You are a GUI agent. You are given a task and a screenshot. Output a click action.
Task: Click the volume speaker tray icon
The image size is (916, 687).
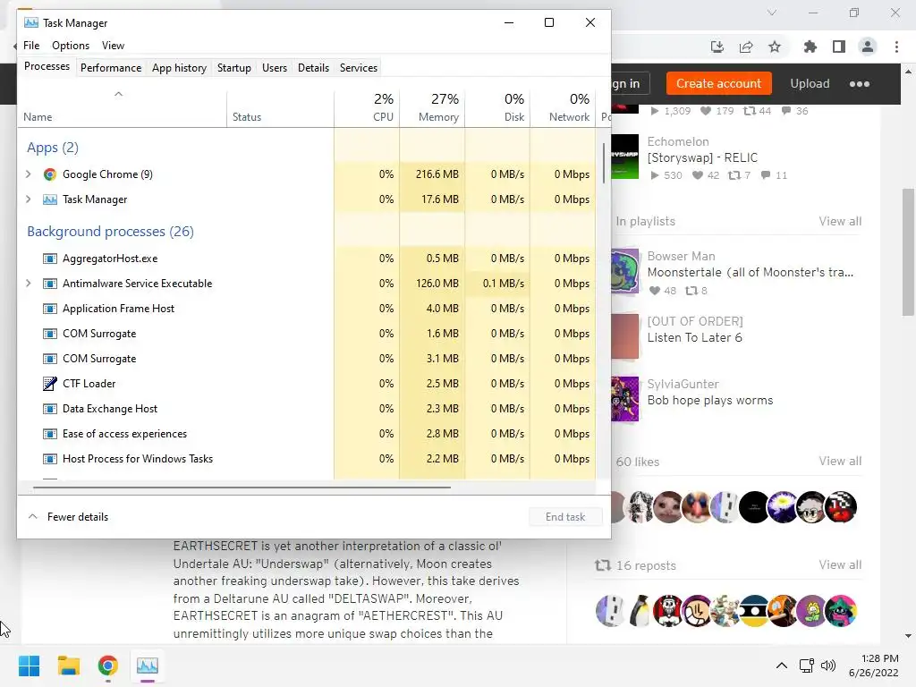(x=827, y=666)
